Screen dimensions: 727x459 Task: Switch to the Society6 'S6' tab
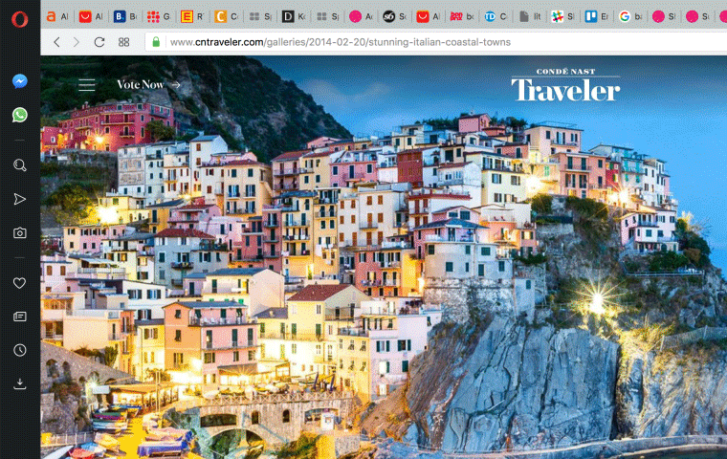395,16
